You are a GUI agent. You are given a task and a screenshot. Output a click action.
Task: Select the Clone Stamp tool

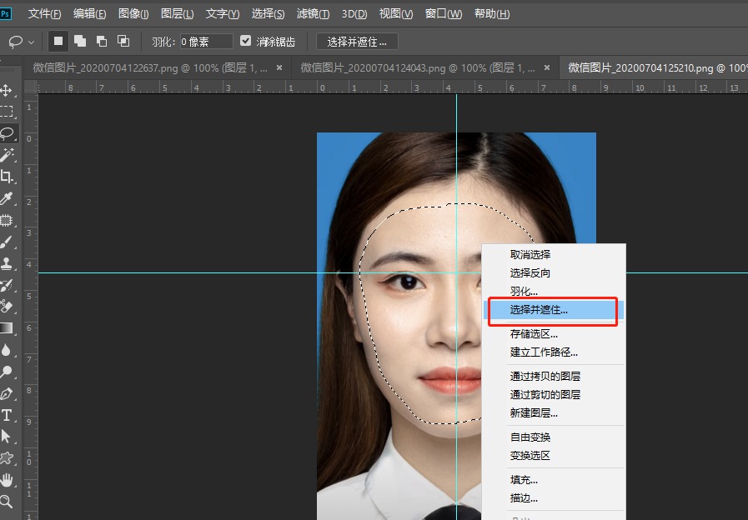[8, 263]
